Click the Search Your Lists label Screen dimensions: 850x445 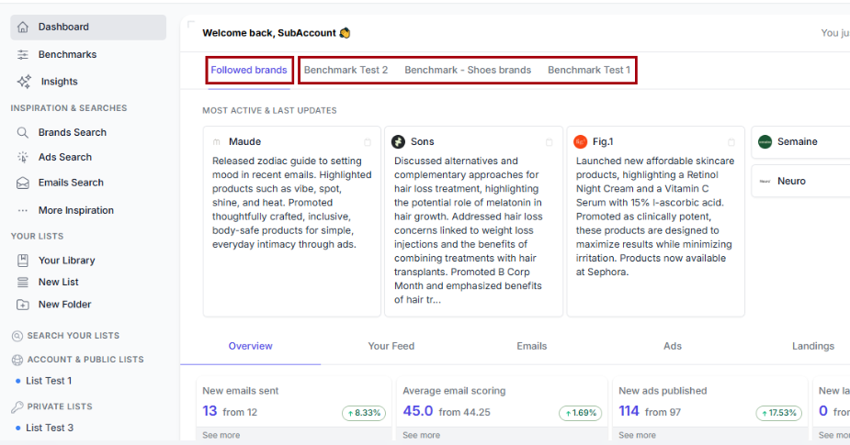click(74, 336)
